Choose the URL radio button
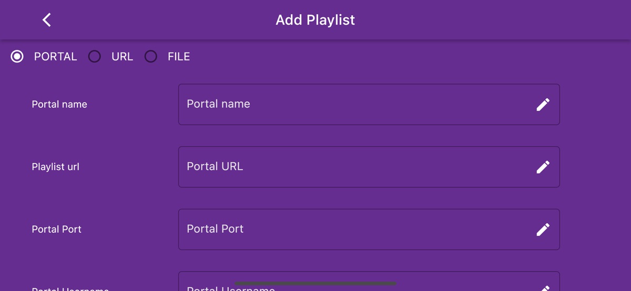Viewport: 631px width, 291px height. 95,57
